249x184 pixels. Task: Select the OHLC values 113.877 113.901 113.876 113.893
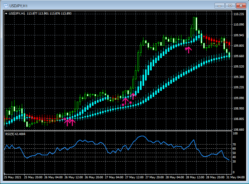[x=49, y=14]
